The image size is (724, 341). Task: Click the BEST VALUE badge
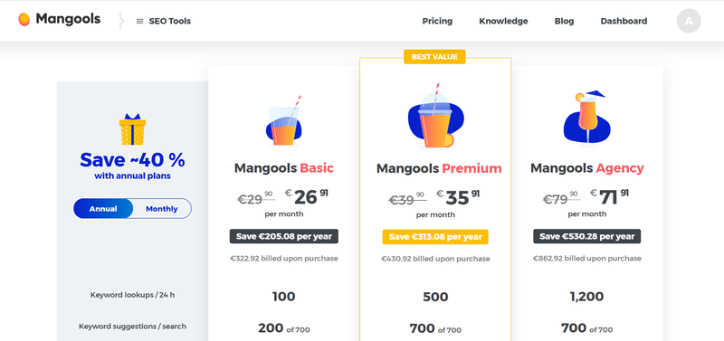(x=434, y=57)
